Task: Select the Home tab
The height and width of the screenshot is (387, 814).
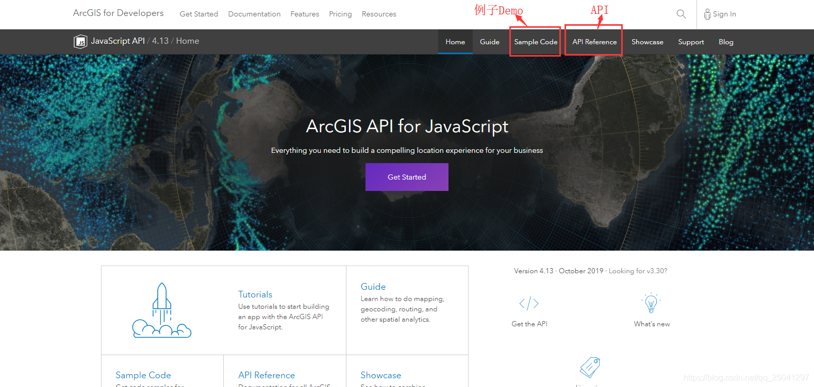Action: (455, 42)
